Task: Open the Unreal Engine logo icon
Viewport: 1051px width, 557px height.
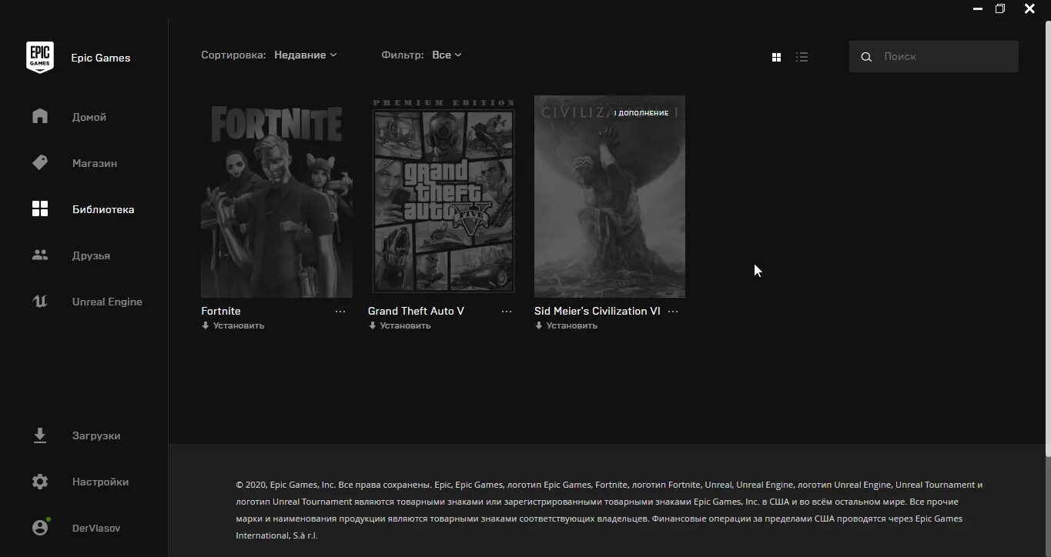Action: pos(40,301)
